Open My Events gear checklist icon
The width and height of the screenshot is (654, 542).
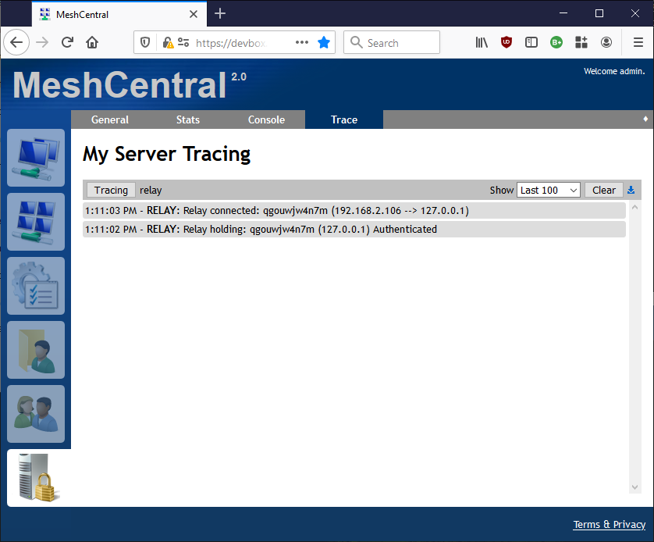tap(36, 286)
